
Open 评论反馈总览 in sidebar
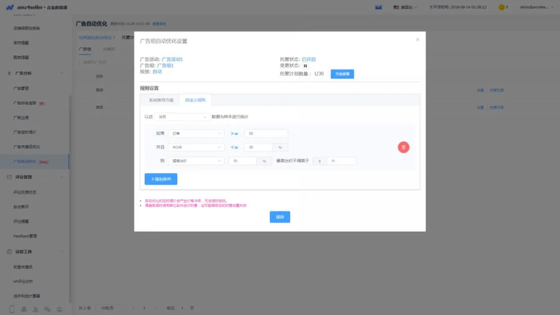(25, 192)
